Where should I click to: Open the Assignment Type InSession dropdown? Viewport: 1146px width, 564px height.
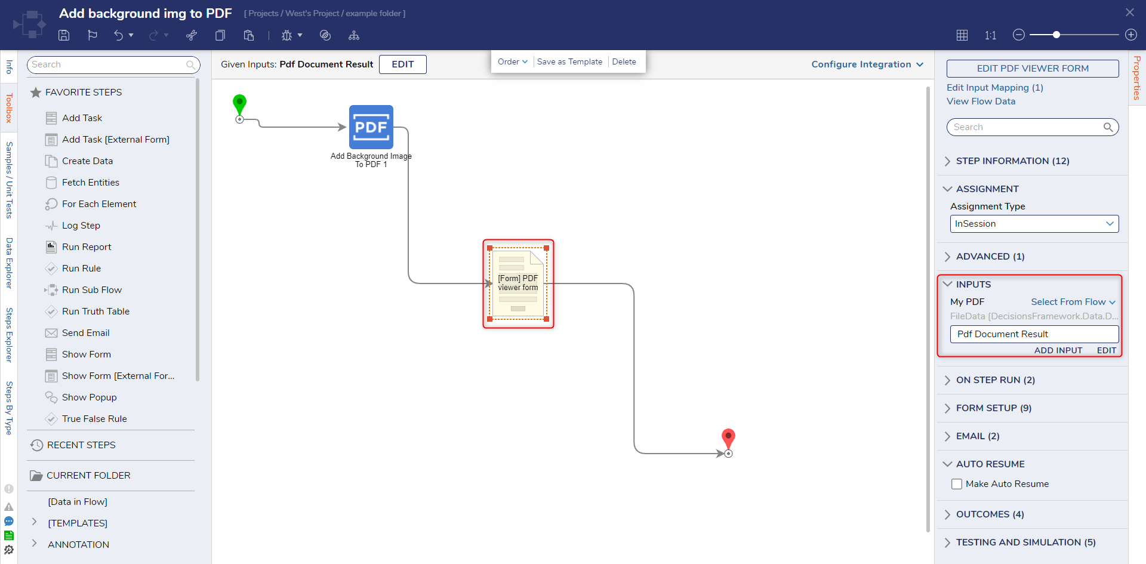(x=1034, y=224)
